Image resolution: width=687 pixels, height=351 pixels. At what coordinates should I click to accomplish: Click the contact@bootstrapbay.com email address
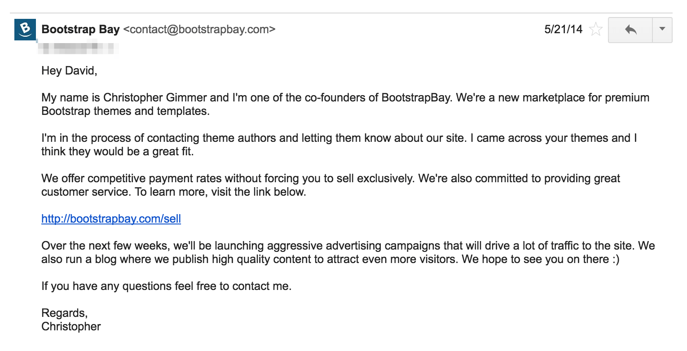tap(199, 30)
